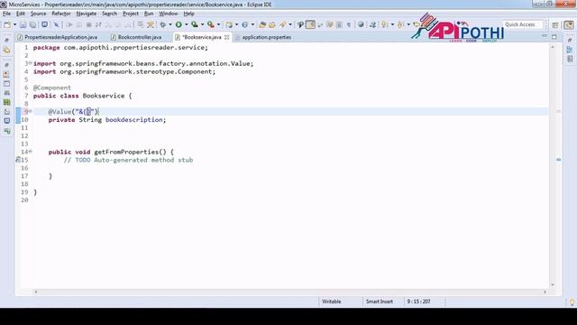Select the Java perspective button
The image size is (577, 325).
tap(569, 24)
